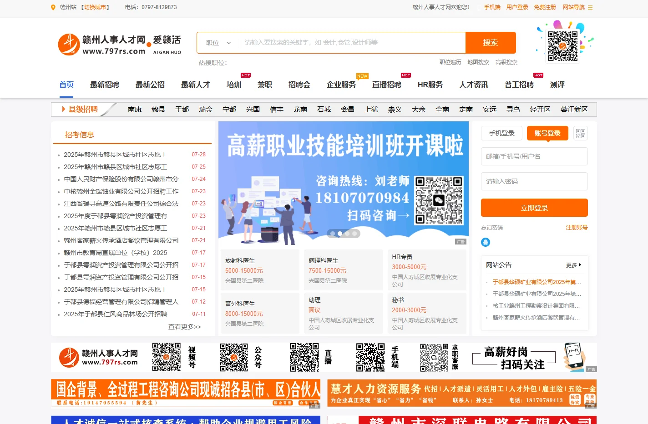Click the 公众号 QR code

tap(234, 357)
